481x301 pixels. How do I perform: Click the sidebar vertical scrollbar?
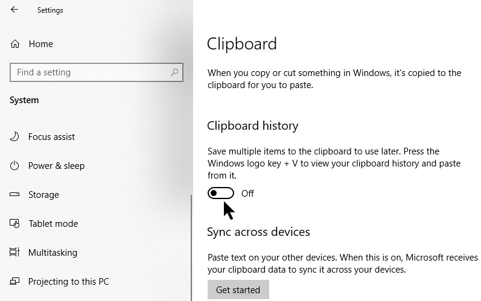pyautogui.click(x=191, y=247)
